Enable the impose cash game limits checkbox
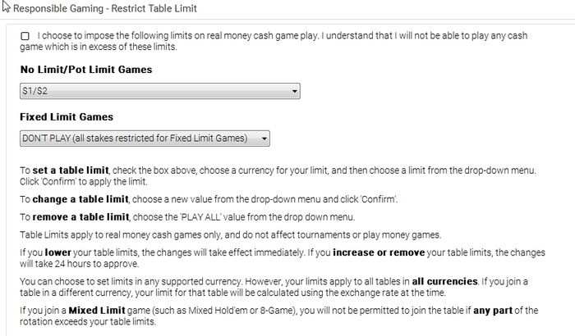 (x=25, y=36)
